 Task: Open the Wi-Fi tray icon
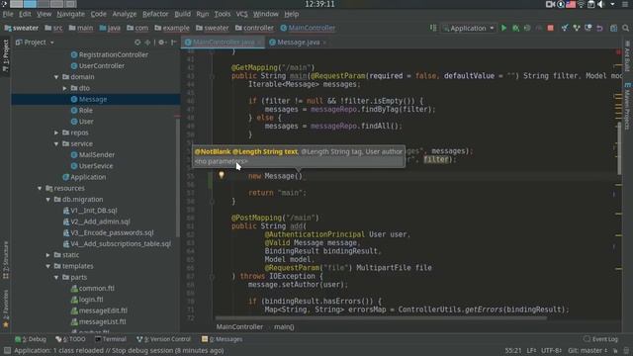tap(581, 4)
